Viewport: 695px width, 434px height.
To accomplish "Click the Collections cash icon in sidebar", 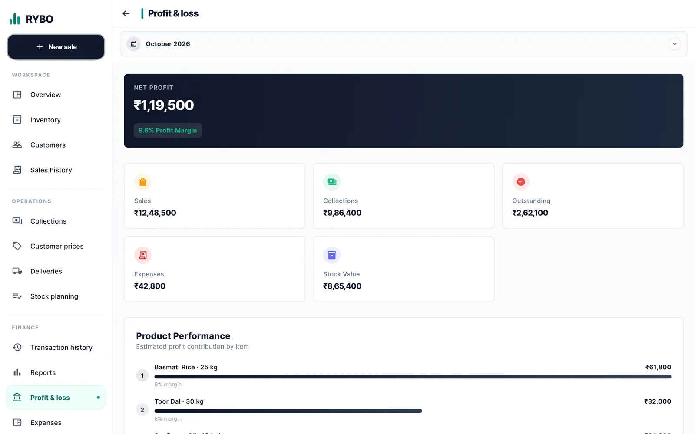I will (x=17, y=221).
